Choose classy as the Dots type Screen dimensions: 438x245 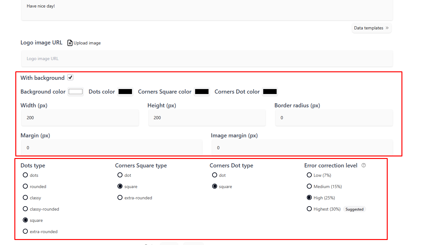pos(25,197)
